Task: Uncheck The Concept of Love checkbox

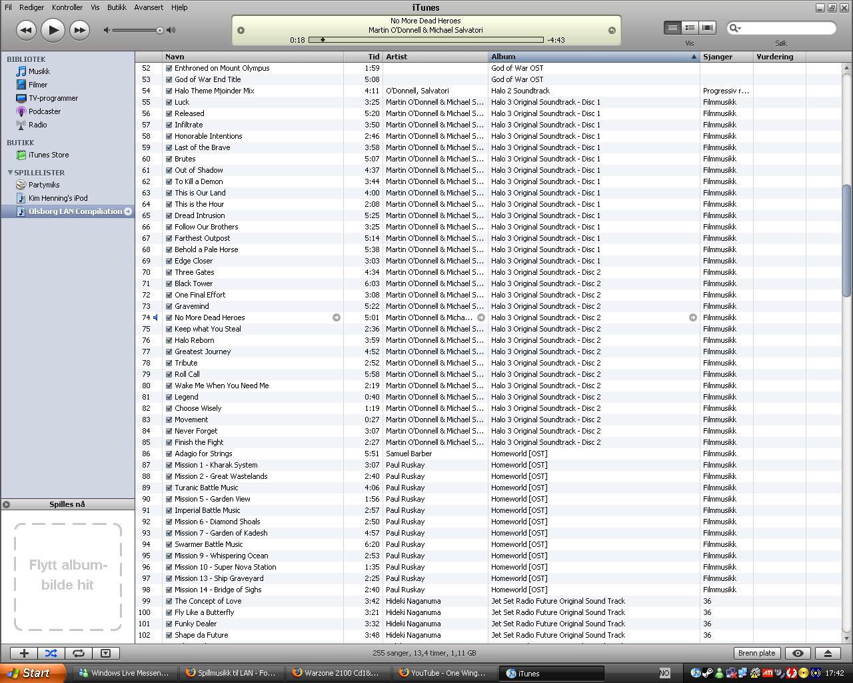Action: (169, 601)
